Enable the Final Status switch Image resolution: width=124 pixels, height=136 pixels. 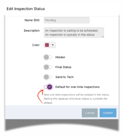pos(48,67)
